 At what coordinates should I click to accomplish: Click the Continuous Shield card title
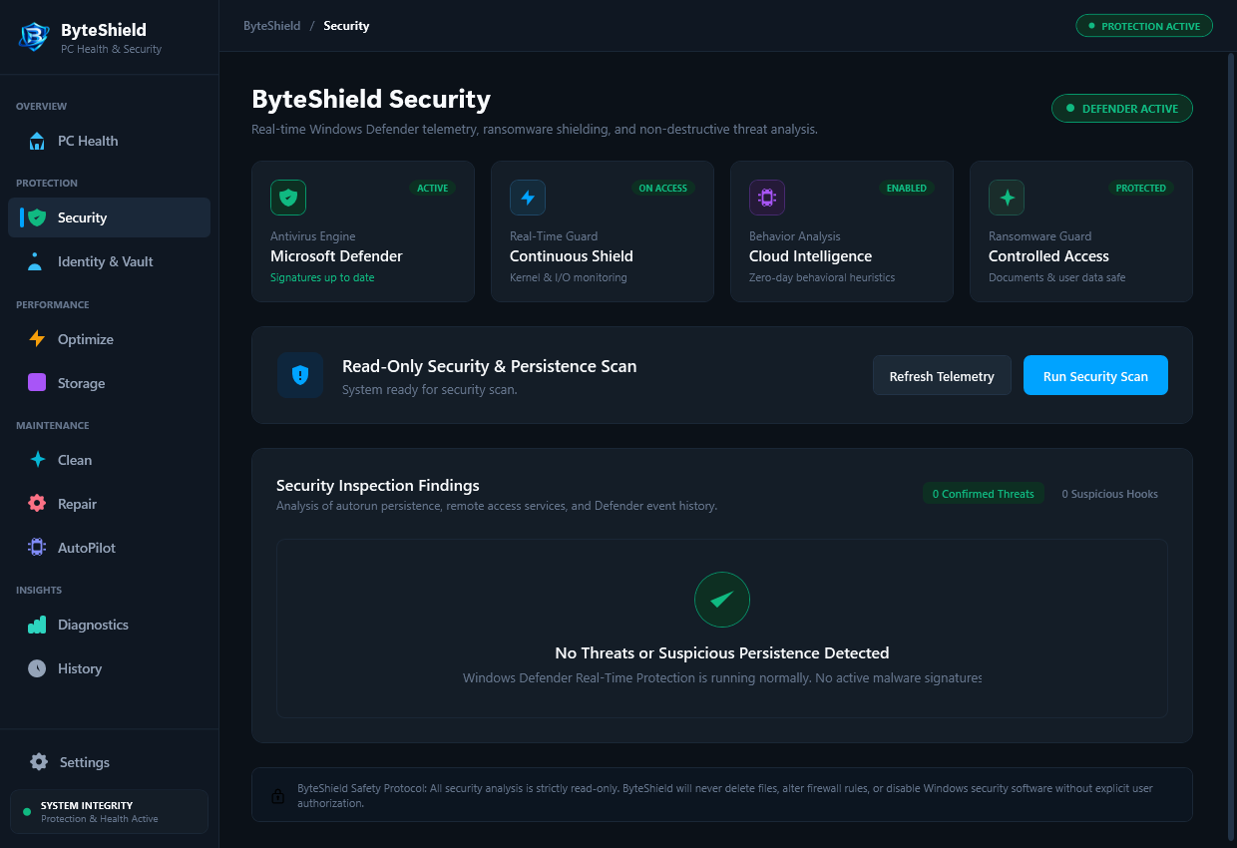pos(572,256)
